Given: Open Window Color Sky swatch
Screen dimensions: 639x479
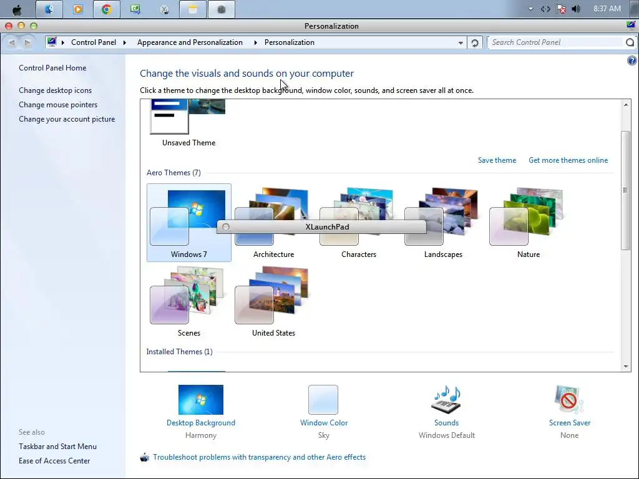Looking at the screenshot, I should tap(323, 400).
